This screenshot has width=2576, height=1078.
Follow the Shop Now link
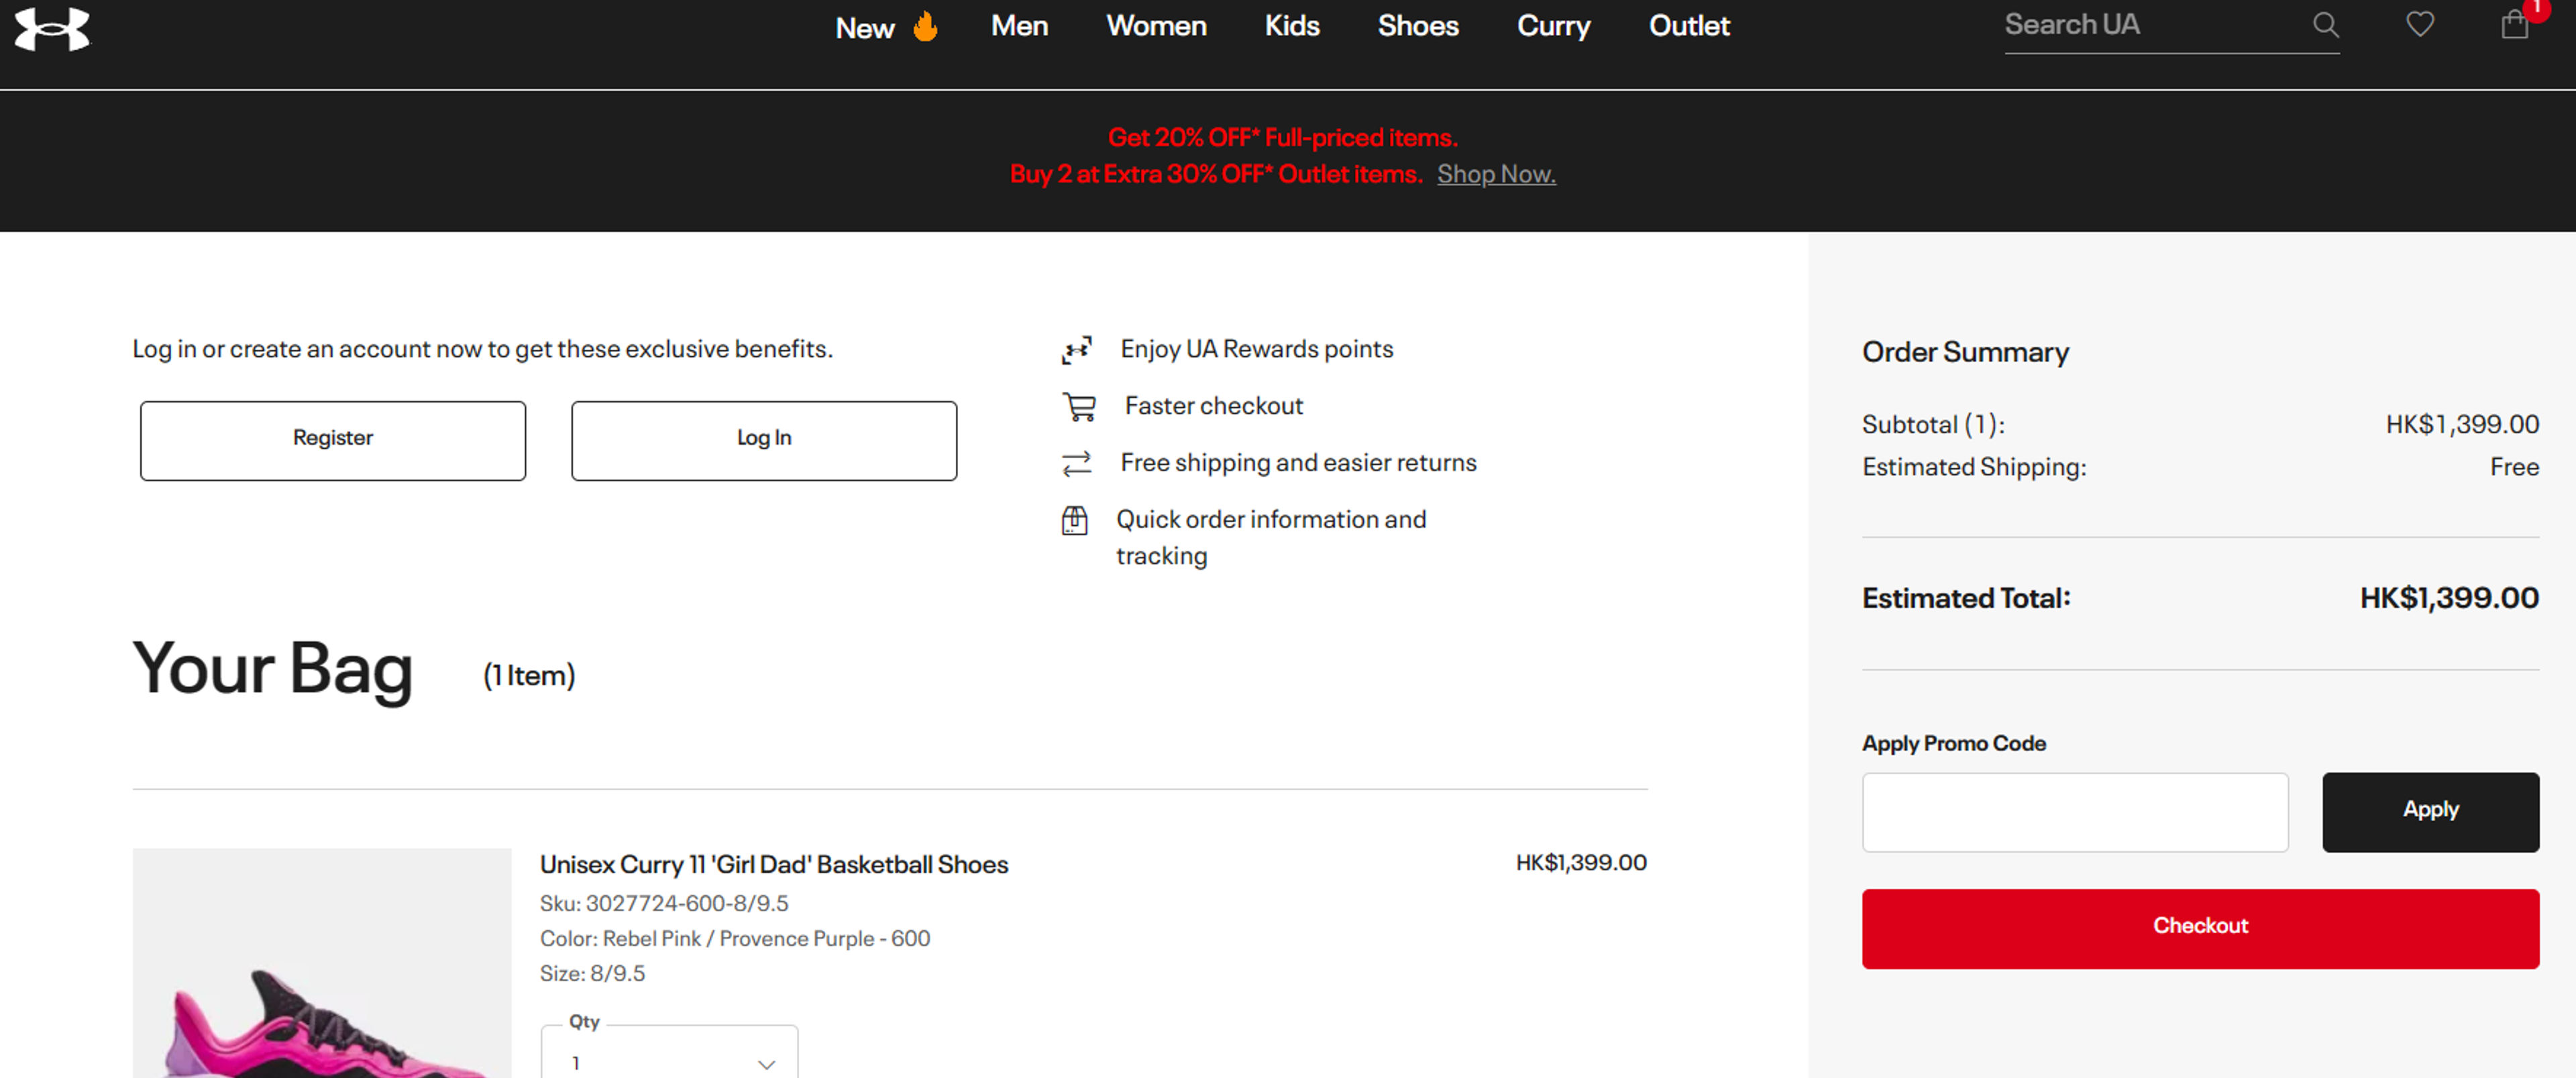coord(1496,174)
